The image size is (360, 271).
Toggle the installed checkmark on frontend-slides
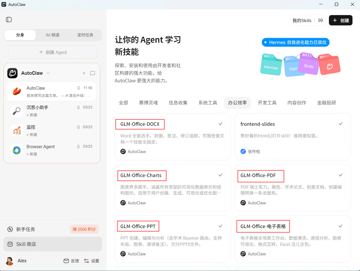pyautogui.click(x=341, y=124)
